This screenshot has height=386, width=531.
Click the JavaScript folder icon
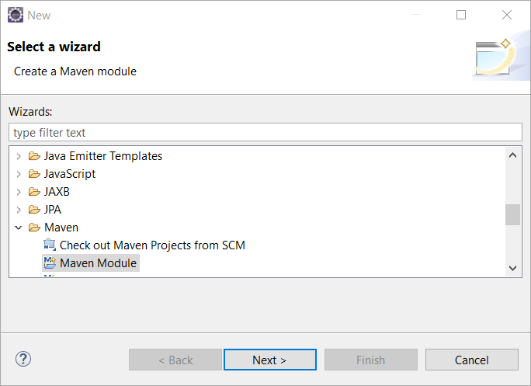tap(34, 174)
